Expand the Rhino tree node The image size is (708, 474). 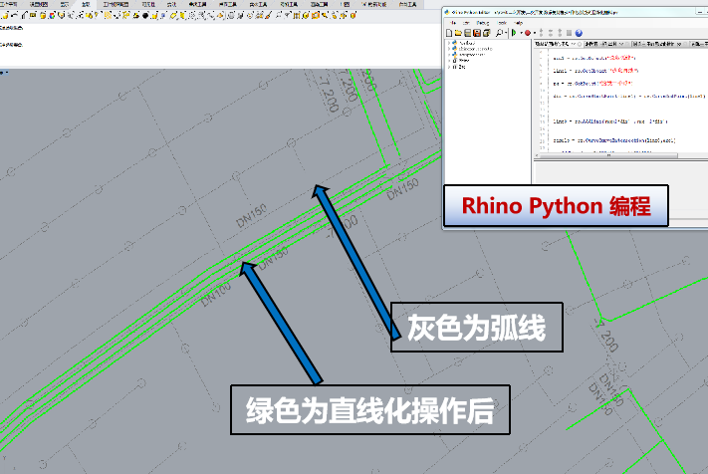[x=449, y=61]
